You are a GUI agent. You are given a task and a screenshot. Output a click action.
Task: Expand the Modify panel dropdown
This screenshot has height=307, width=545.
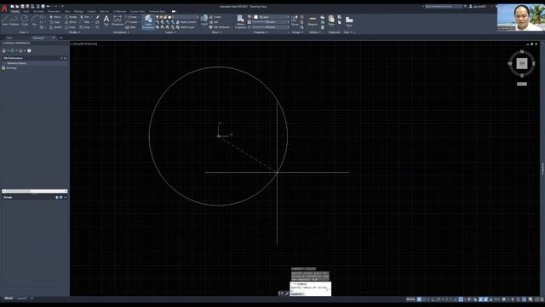[74, 32]
